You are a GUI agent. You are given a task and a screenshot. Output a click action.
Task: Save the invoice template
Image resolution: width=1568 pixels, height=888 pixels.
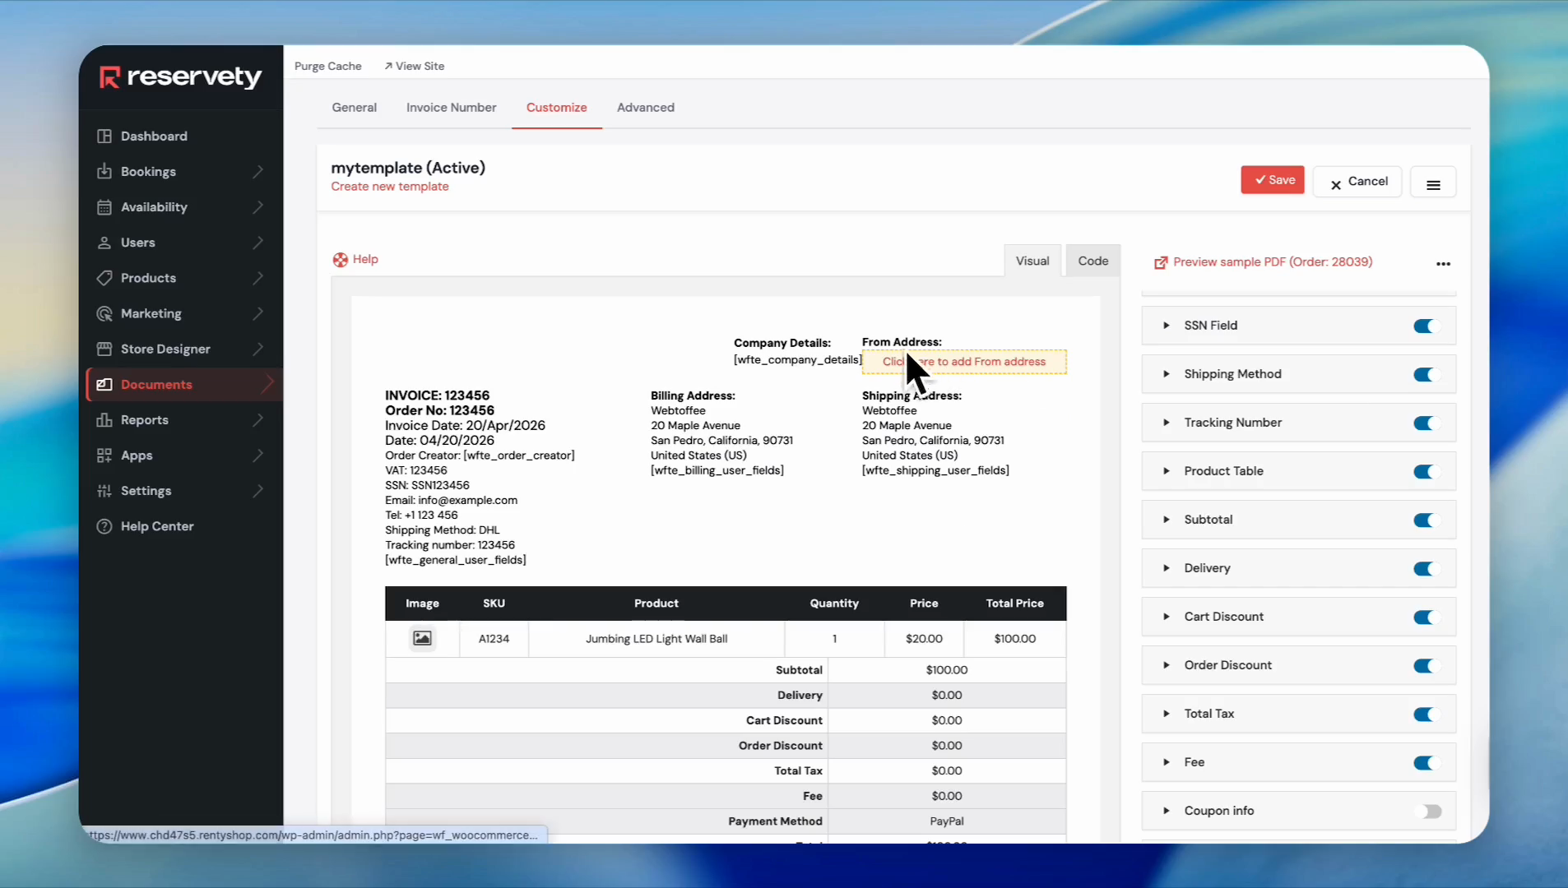pos(1272,181)
